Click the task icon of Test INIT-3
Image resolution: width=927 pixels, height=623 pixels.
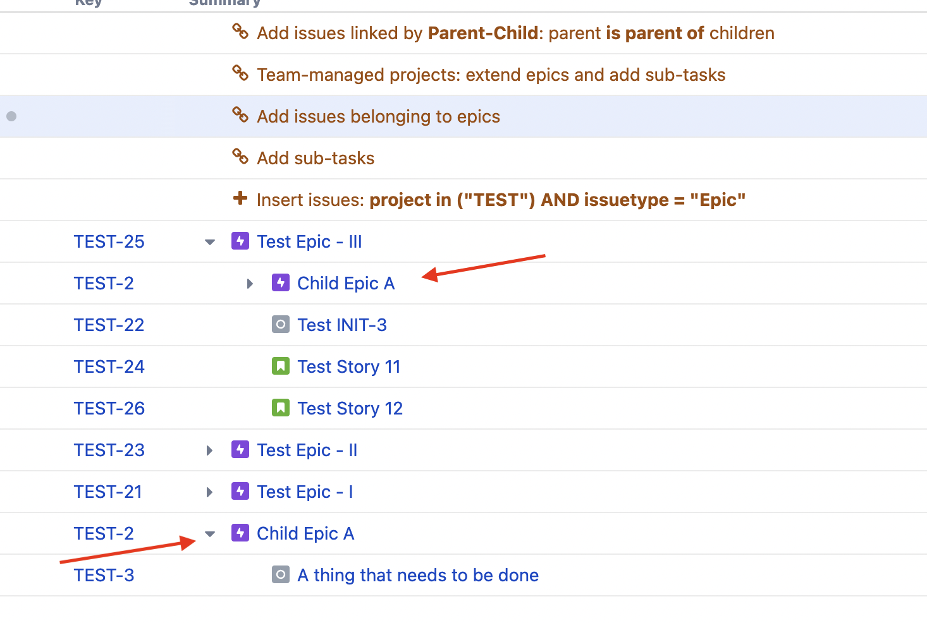pyautogui.click(x=281, y=324)
